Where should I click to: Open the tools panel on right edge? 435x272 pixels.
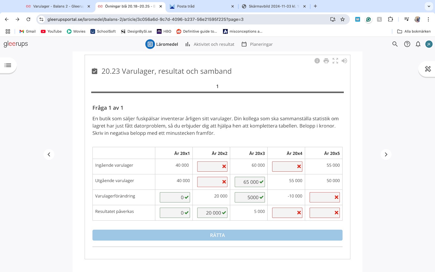[428, 69]
